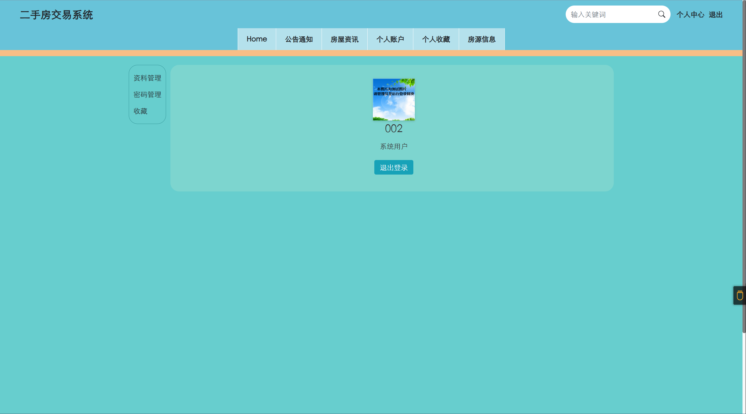
Task: Click the 系统用户 role label
Action: click(394, 146)
